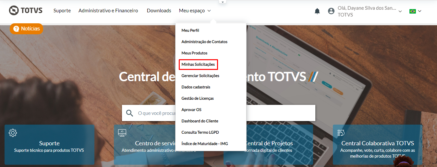
Task: Expand the language selector chevron
Action: (x=420, y=11)
